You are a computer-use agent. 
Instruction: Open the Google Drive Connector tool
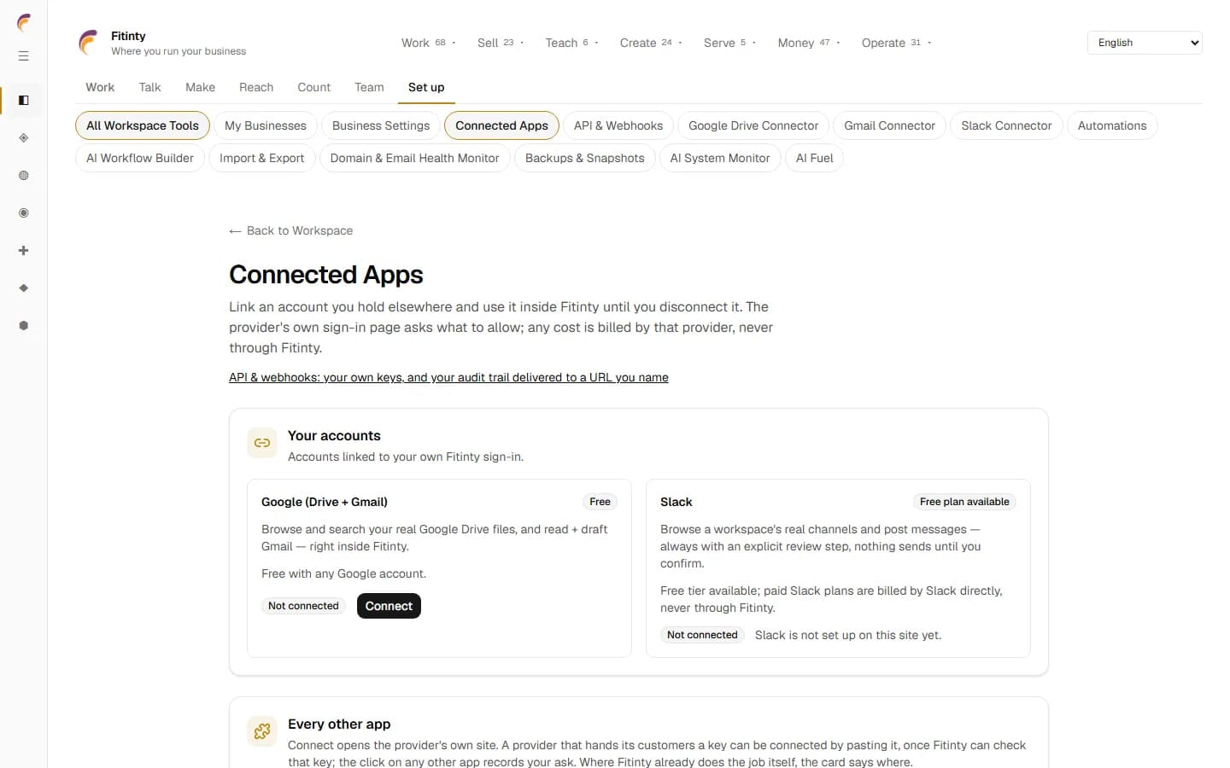(753, 125)
